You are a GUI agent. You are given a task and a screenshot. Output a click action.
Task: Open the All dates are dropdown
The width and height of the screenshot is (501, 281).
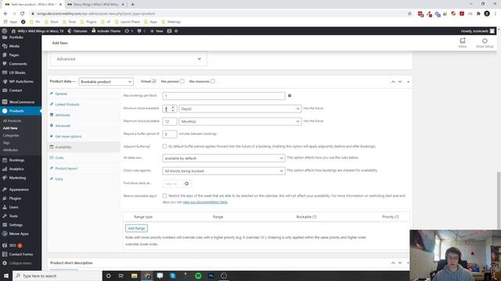click(224, 158)
